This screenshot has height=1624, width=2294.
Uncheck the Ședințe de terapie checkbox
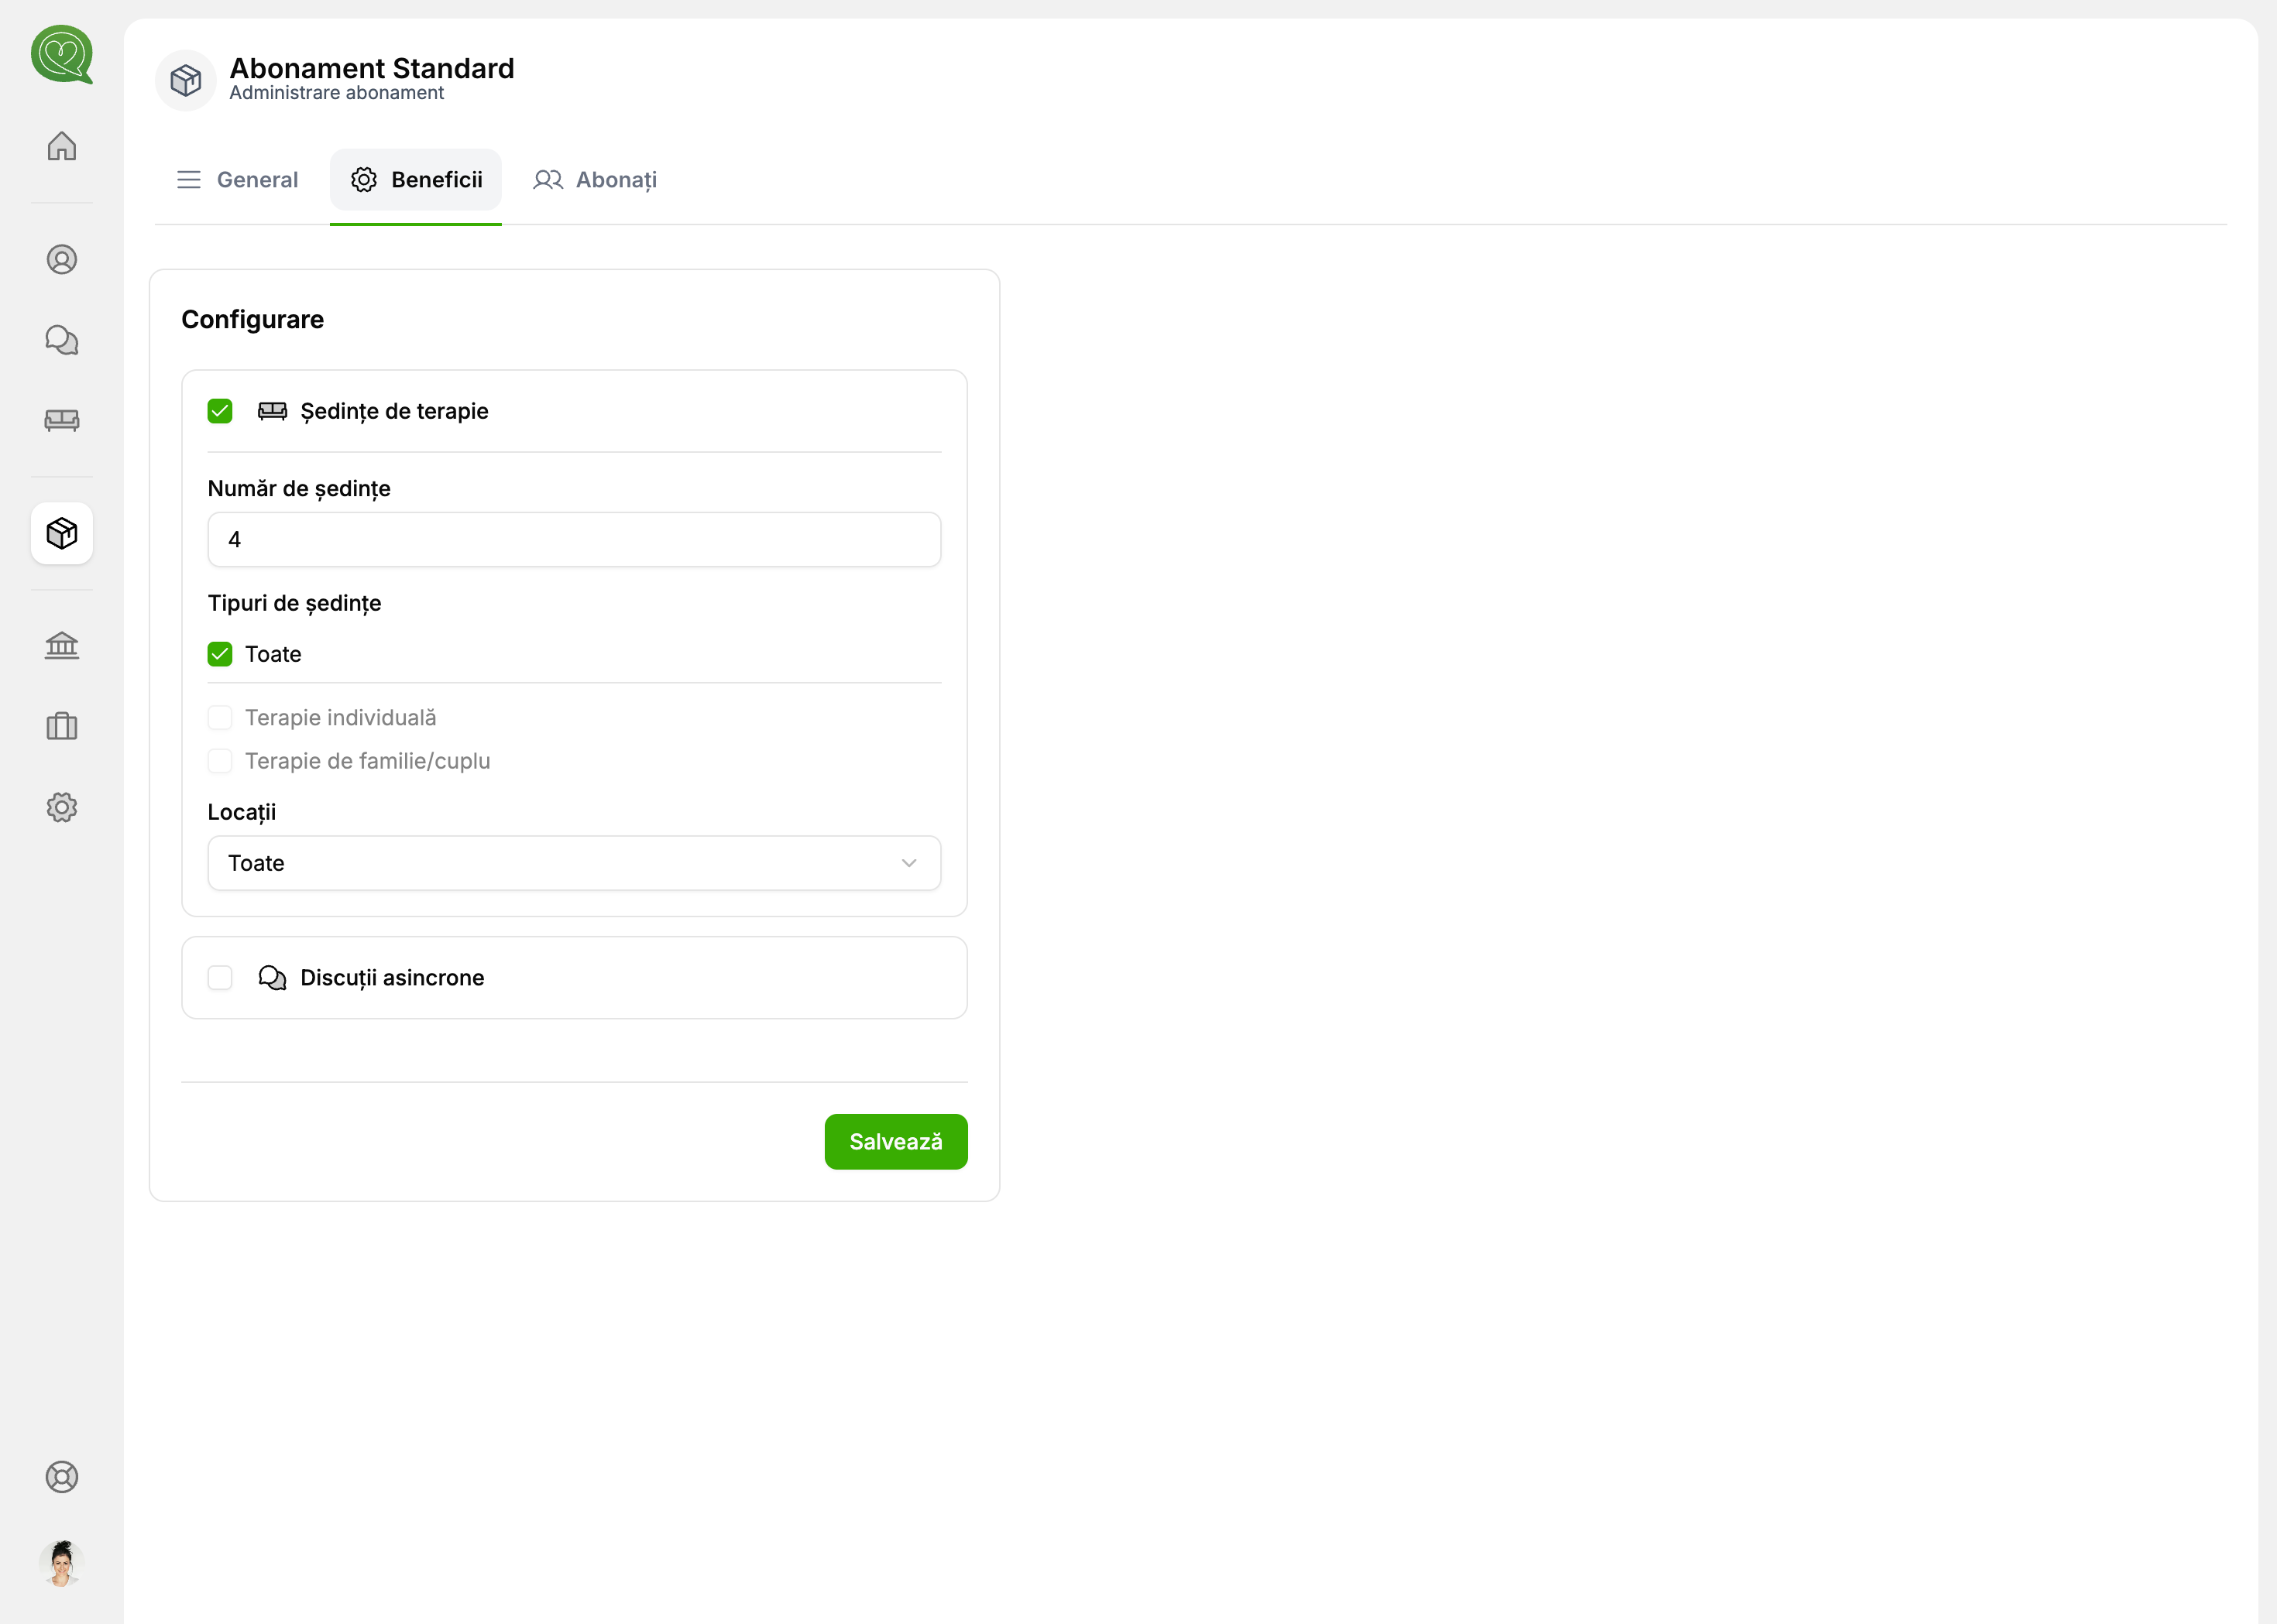(x=221, y=414)
